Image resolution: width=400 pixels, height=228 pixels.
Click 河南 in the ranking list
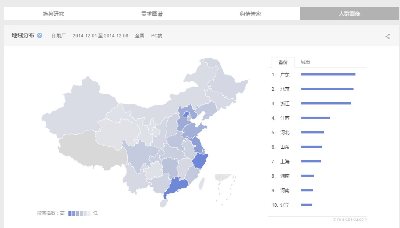[x=285, y=191]
